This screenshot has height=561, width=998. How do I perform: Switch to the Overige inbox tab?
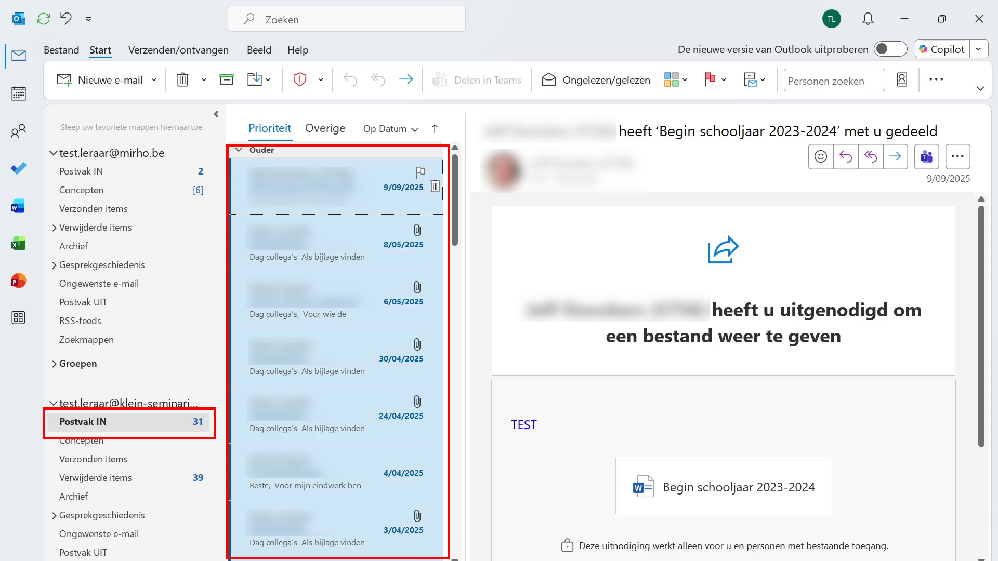(325, 128)
